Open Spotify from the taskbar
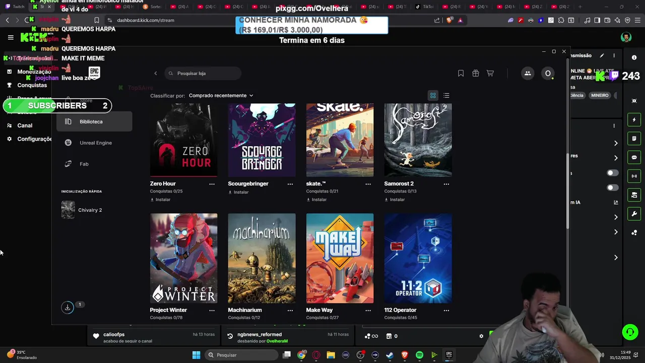Image resolution: width=645 pixels, height=363 pixels. 419,355
